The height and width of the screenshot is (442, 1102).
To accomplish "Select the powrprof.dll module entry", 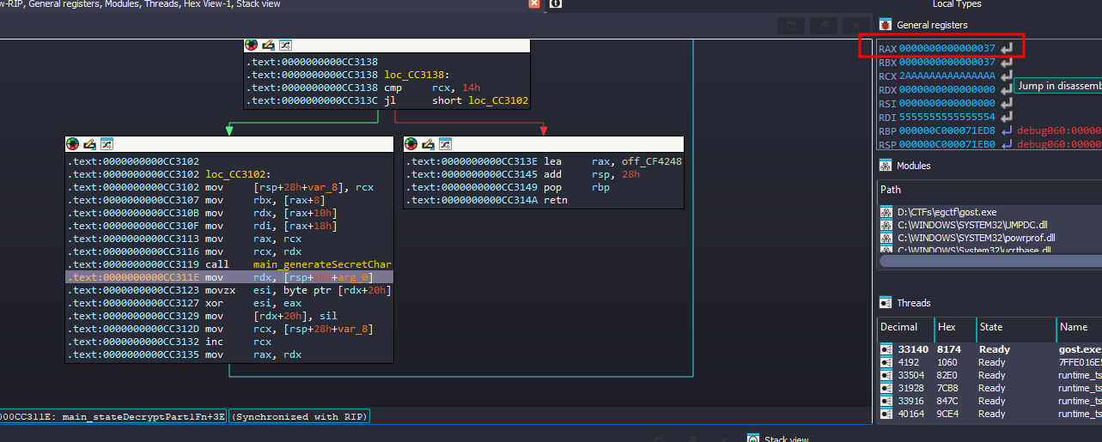I will (x=976, y=238).
